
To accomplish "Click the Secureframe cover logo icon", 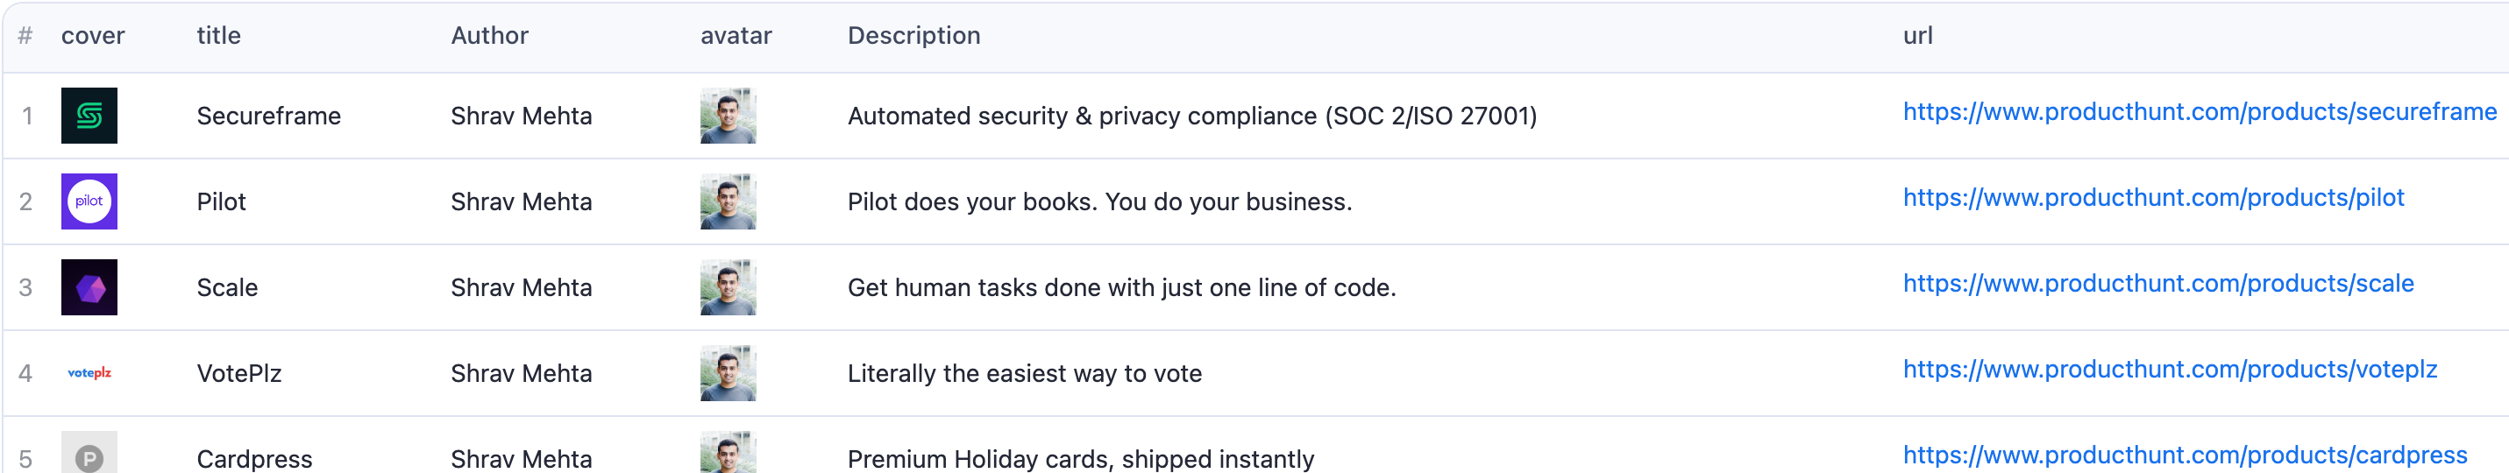I will click(x=89, y=116).
